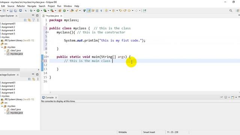Screen dimensions: 240x135
Task: Expand myclass.java in Package Explorer
Action: [5, 113]
